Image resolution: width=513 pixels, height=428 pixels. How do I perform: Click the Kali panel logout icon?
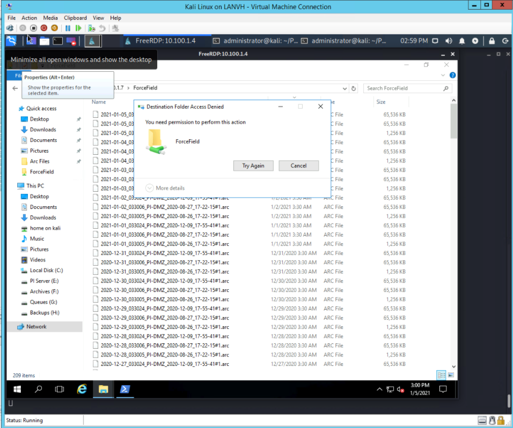(x=505, y=41)
